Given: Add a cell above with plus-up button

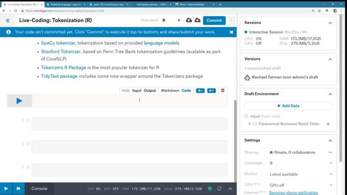Looking at the screenshot, I should (200, 90).
